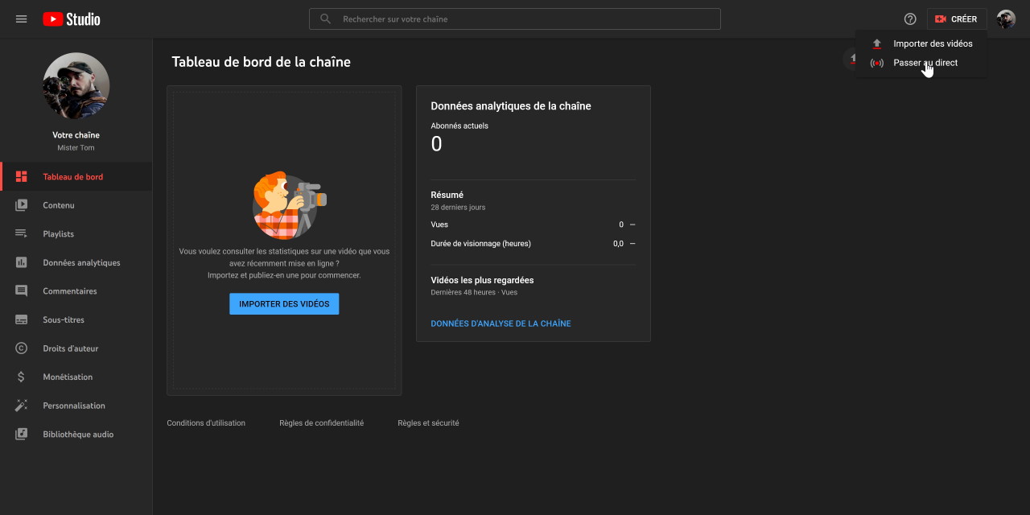Open DONNÉES D'ANALYSE DE LA CHAÎNE link
The image size is (1030, 515).
point(501,323)
